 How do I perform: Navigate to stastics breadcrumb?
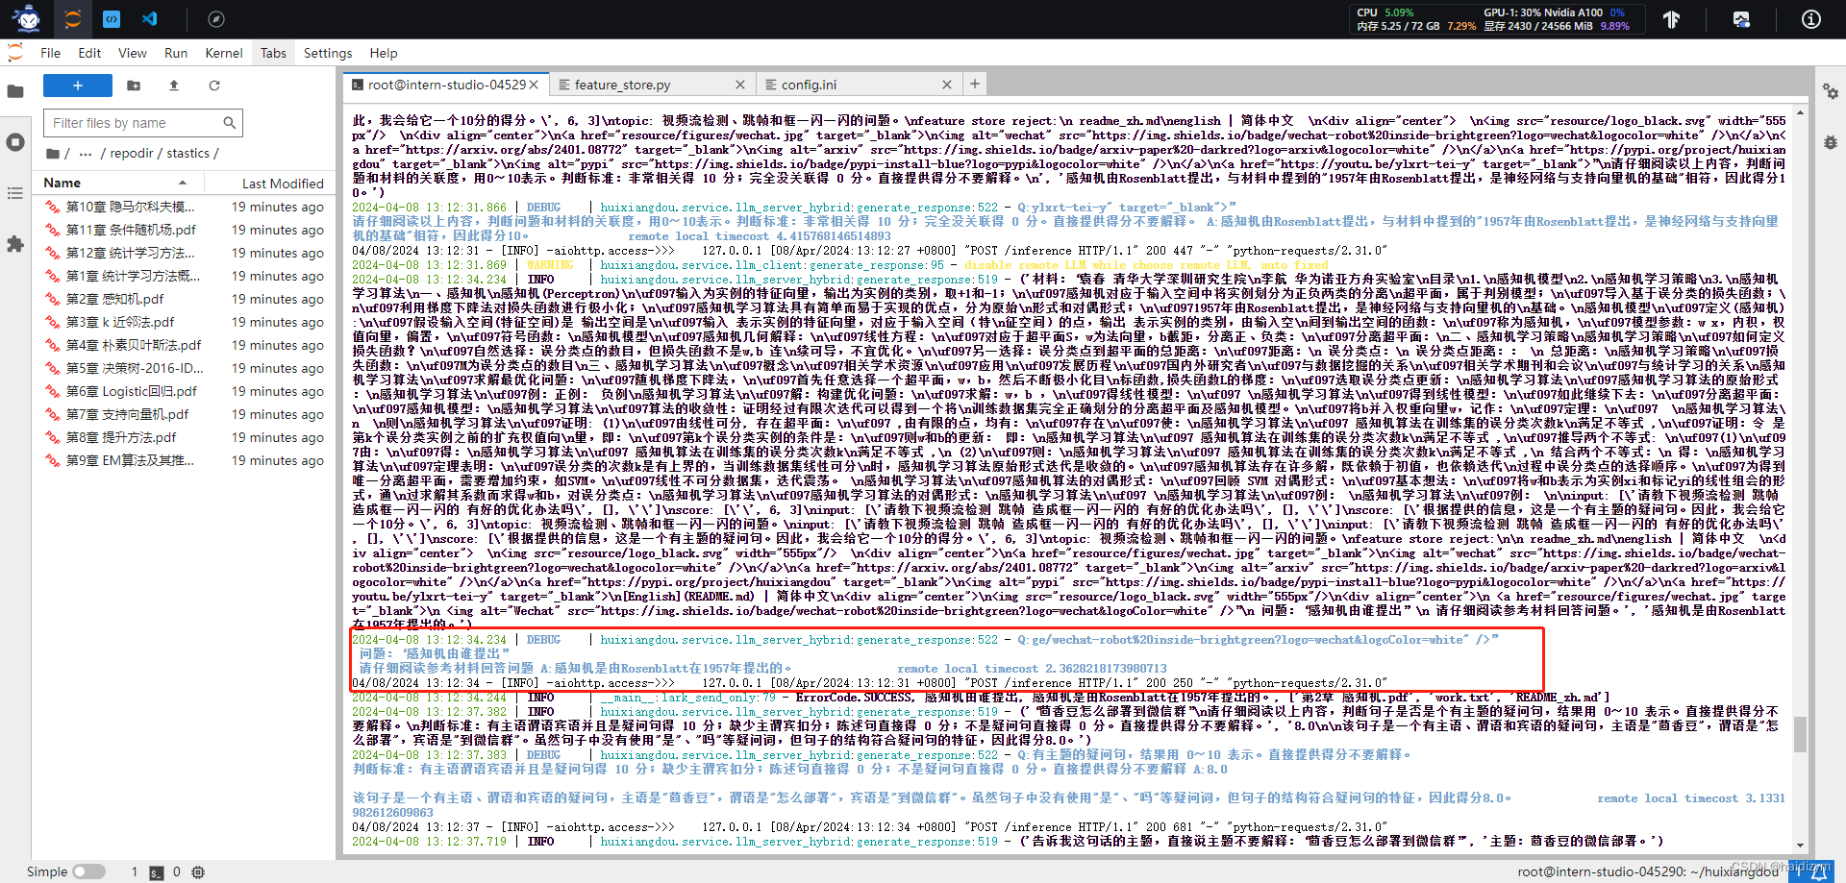(x=187, y=154)
